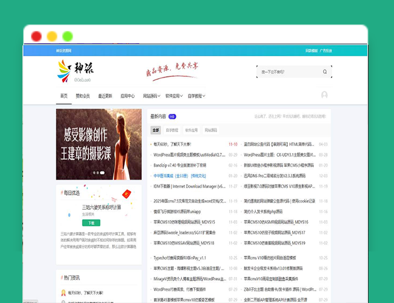Expand the 网站源码 dropdown menu
The image size is (394, 303).
coord(152,96)
